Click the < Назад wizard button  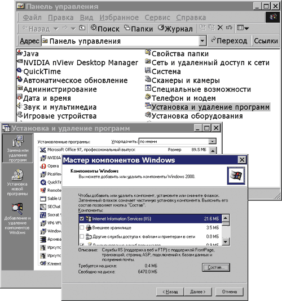click(x=170, y=292)
